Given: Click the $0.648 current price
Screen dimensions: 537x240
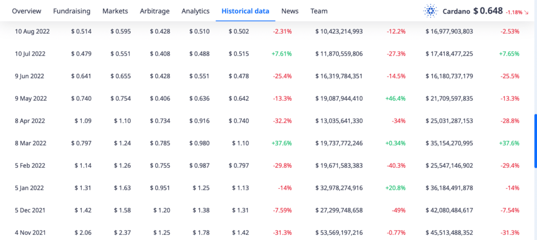Looking at the screenshot, I should click(488, 11).
